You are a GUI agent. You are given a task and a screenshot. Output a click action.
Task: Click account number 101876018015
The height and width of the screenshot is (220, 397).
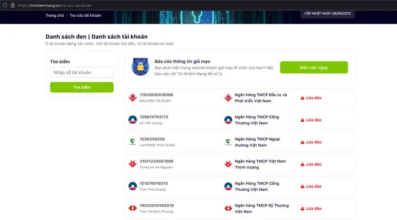(x=154, y=184)
